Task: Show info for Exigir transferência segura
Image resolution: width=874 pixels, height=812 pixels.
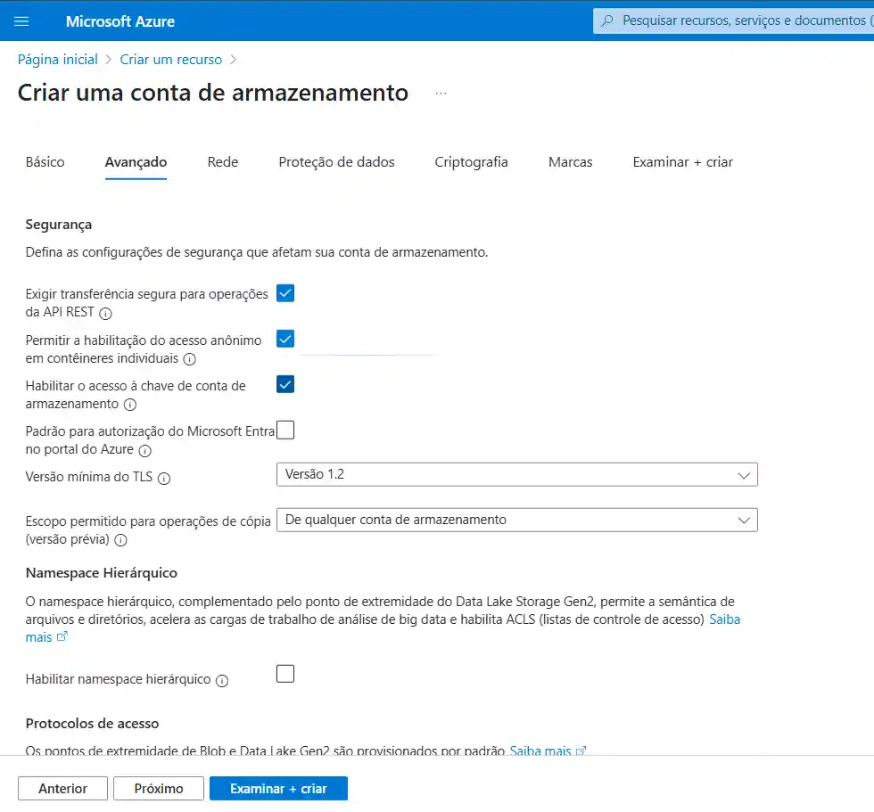Action: tap(105, 313)
